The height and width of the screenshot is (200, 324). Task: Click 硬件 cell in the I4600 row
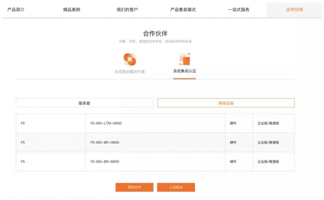(239, 142)
